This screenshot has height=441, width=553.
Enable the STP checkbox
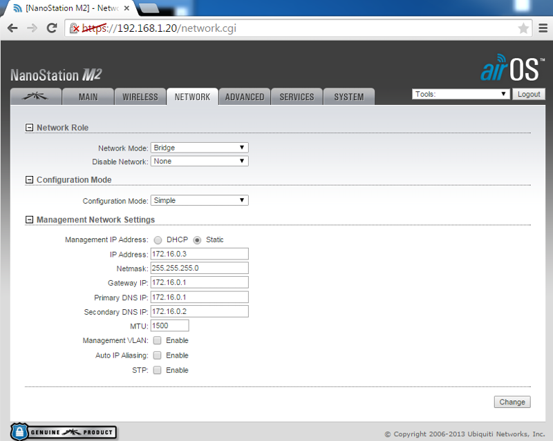(156, 370)
